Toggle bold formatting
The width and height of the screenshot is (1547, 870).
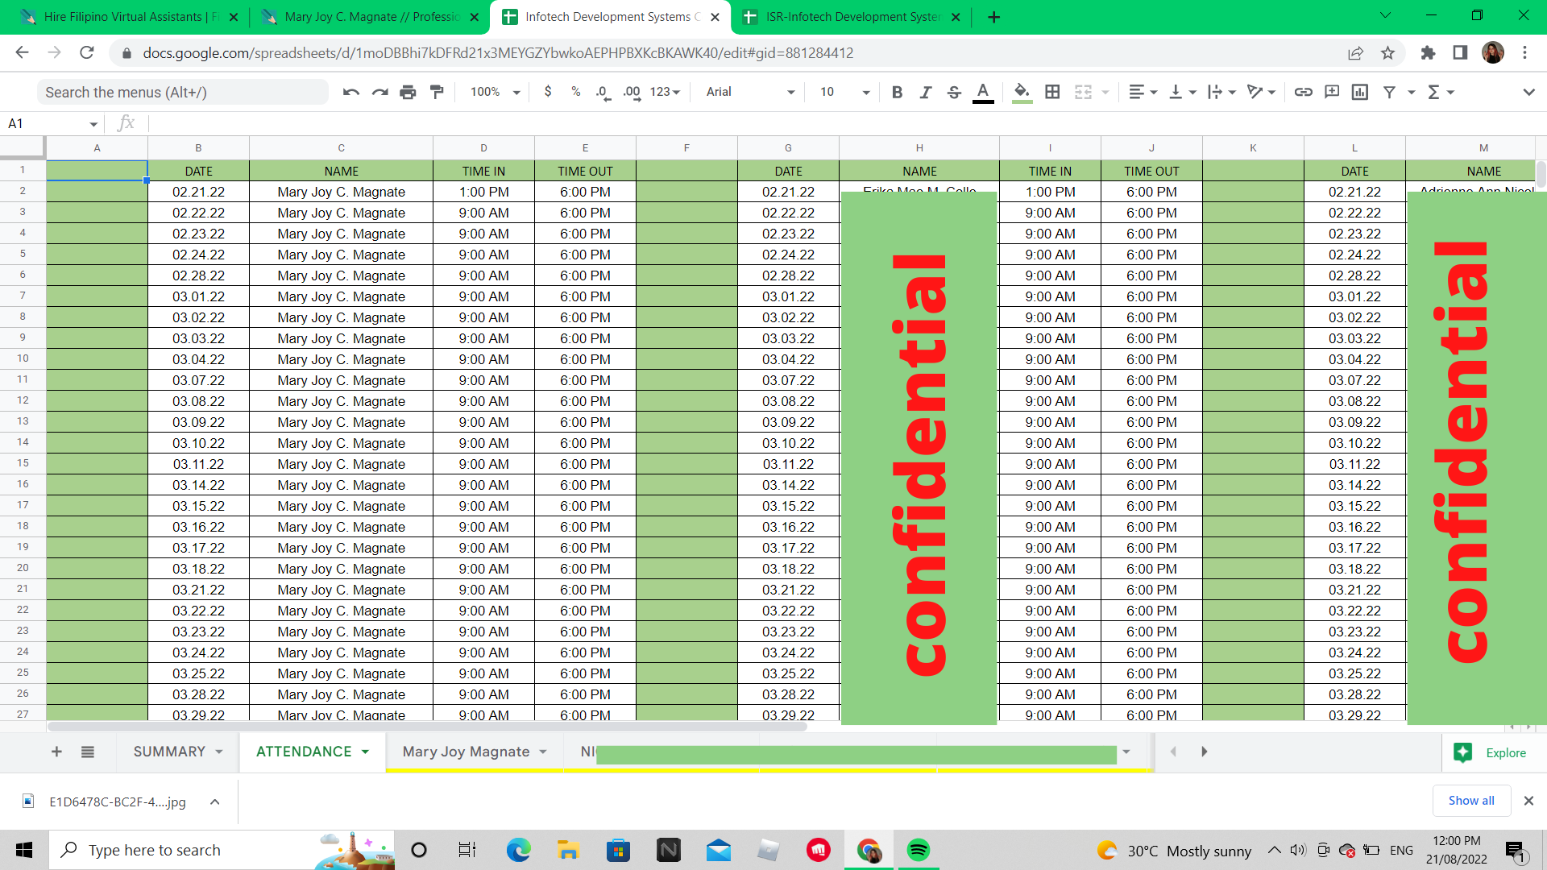point(897,92)
